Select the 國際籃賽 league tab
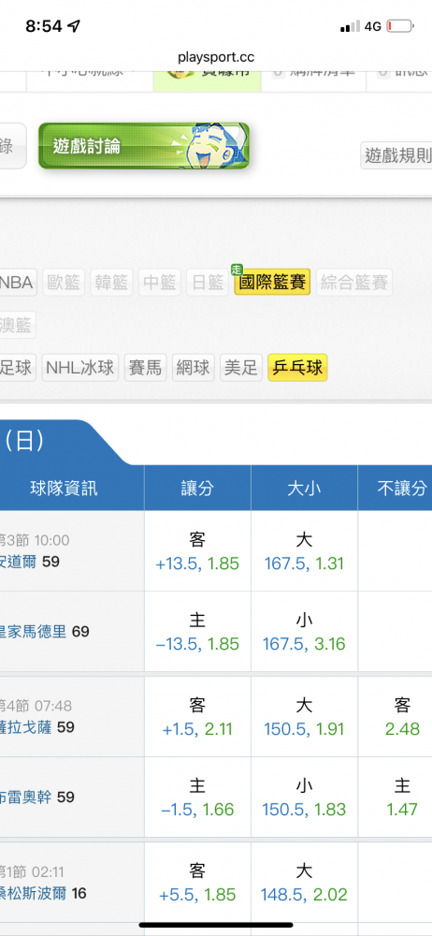 tap(272, 283)
